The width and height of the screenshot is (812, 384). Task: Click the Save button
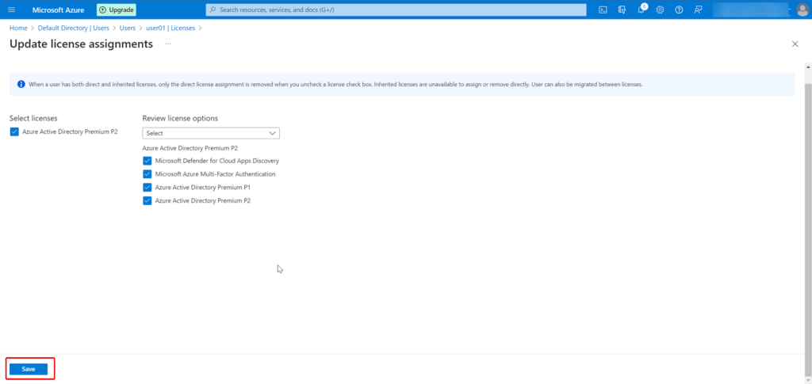click(29, 369)
